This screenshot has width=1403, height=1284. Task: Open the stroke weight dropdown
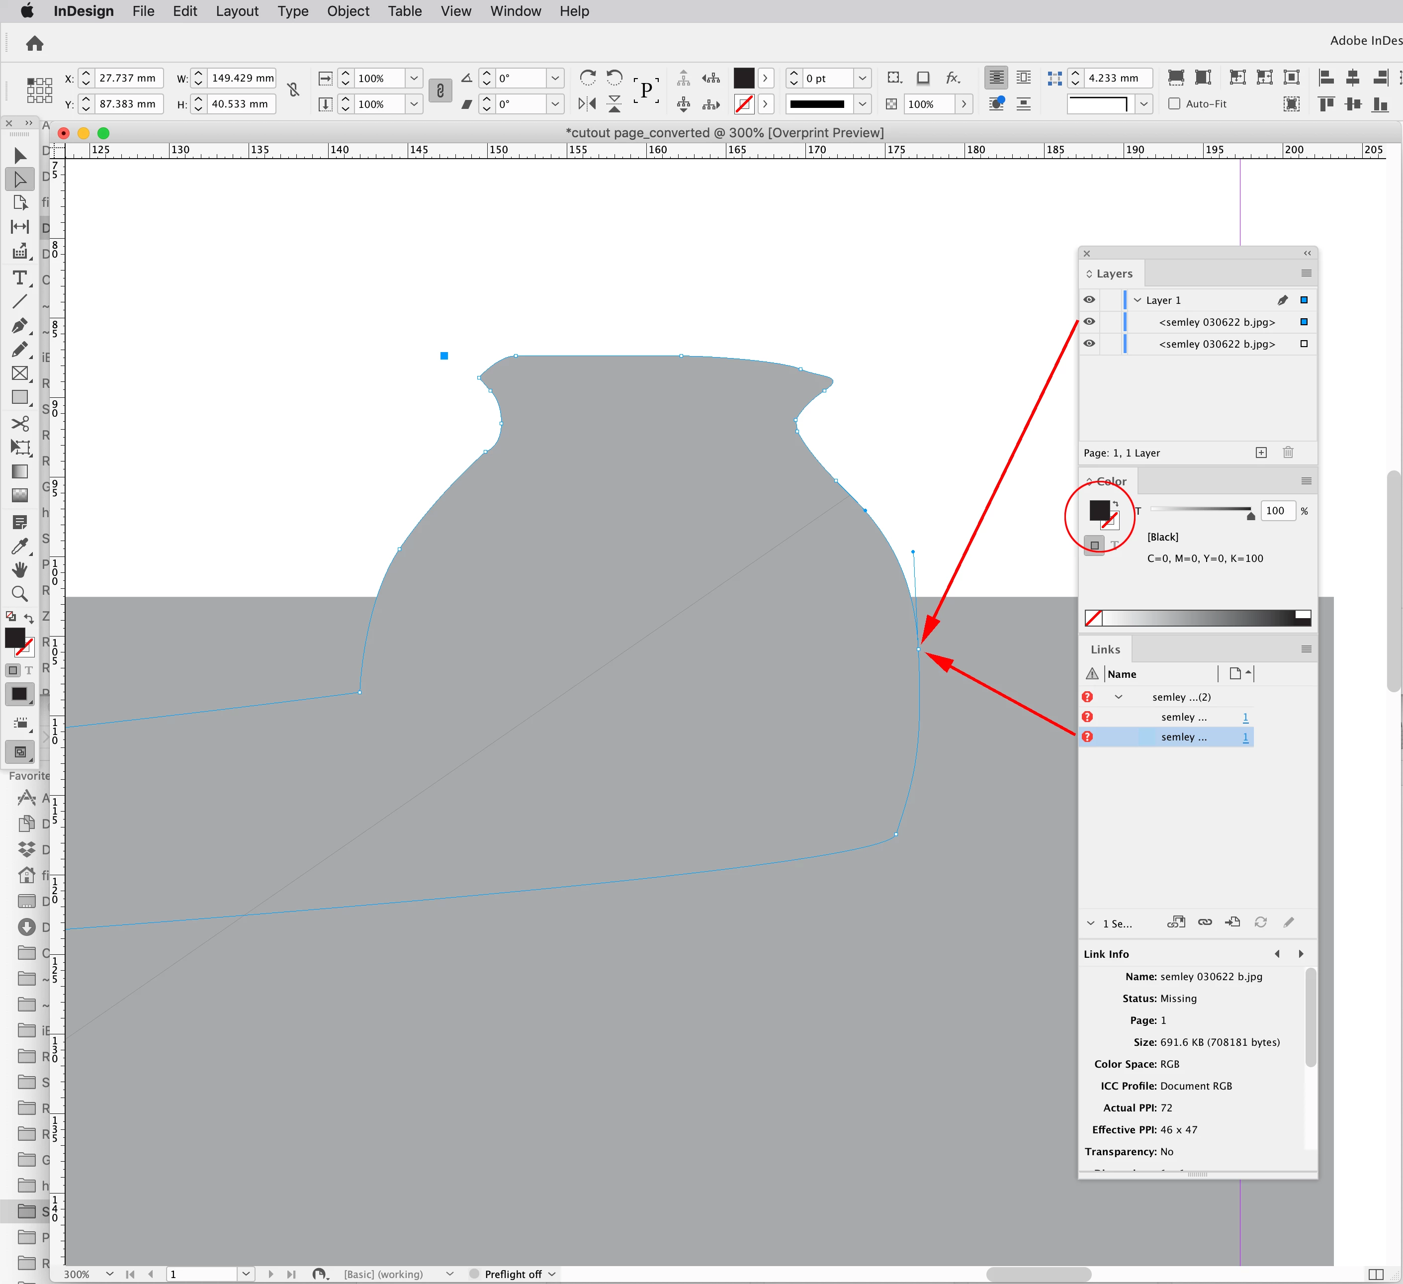[862, 78]
